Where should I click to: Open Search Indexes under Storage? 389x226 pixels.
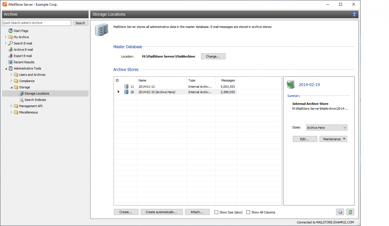[x=35, y=99]
